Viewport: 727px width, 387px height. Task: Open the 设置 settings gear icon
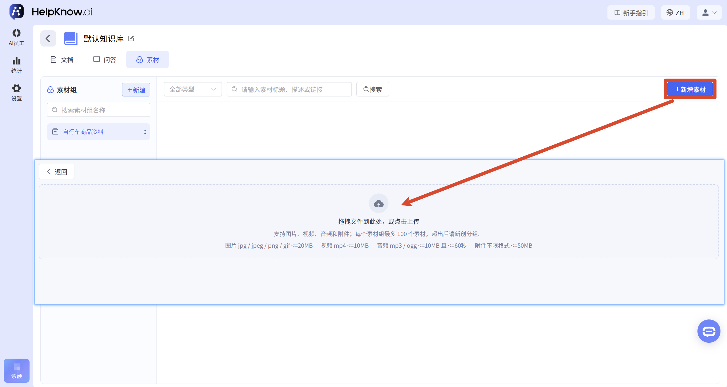(16, 92)
